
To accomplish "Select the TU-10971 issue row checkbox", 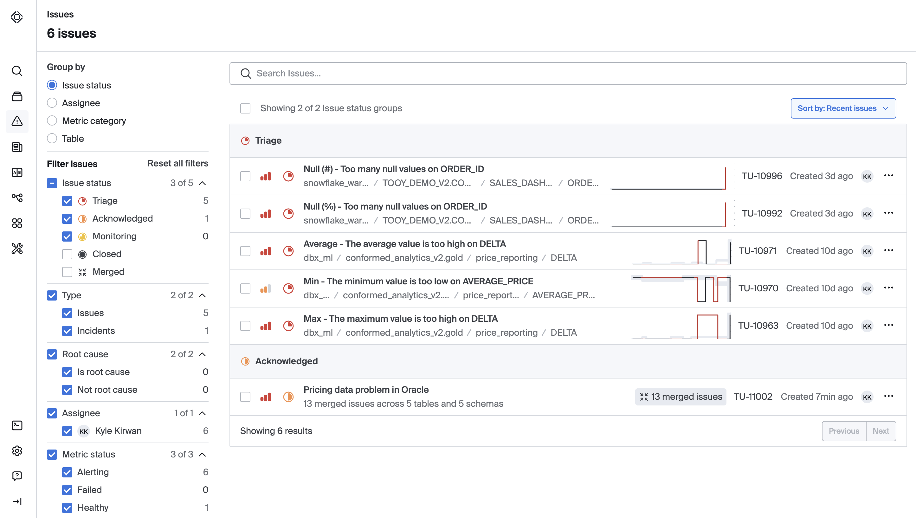I will [245, 251].
